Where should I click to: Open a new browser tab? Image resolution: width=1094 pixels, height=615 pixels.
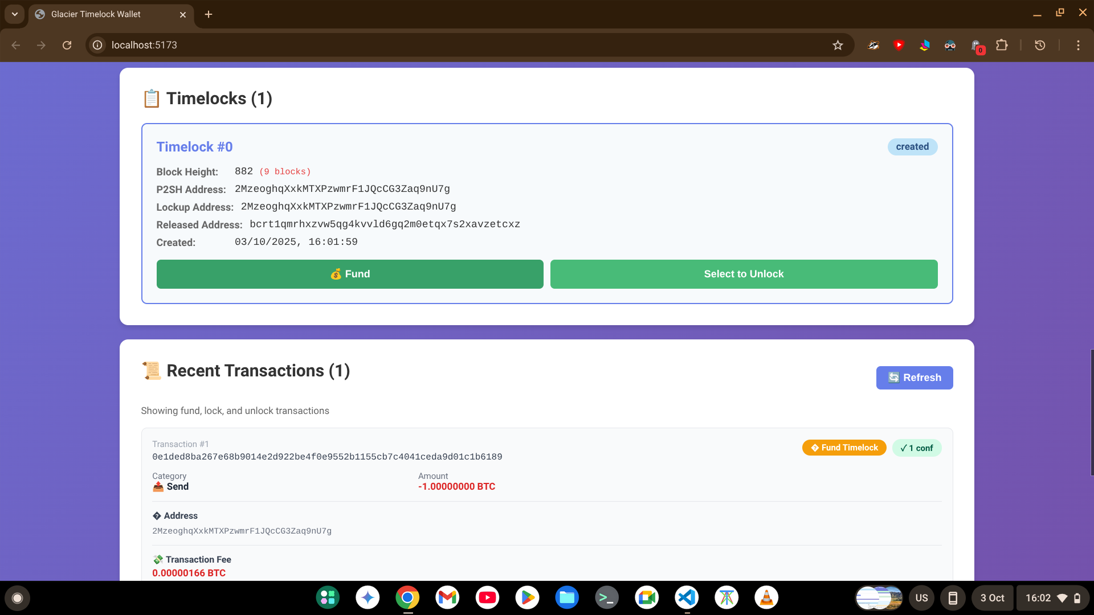pyautogui.click(x=209, y=14)
